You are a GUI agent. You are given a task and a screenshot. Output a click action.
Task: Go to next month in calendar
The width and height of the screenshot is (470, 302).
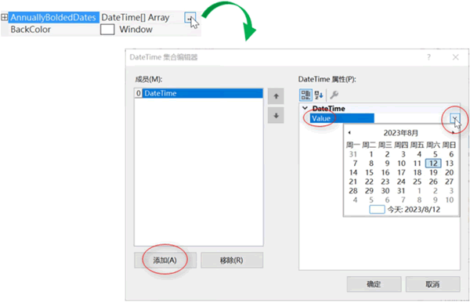coord(453,132)
